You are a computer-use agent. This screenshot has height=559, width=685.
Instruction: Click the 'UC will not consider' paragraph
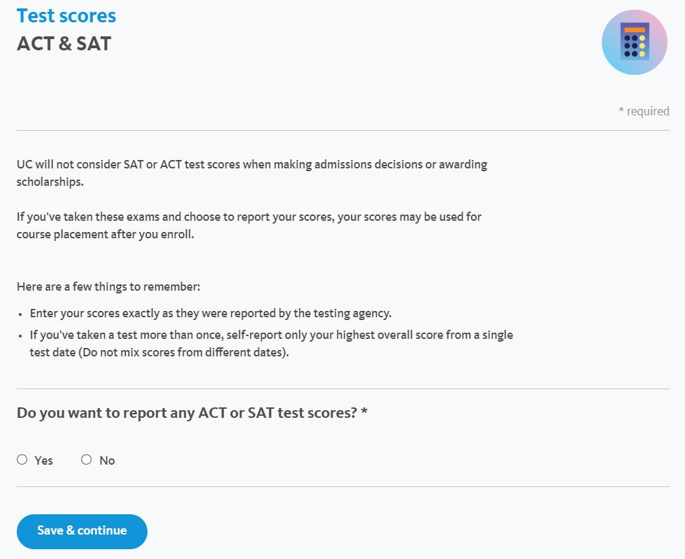tap(252, 165)
